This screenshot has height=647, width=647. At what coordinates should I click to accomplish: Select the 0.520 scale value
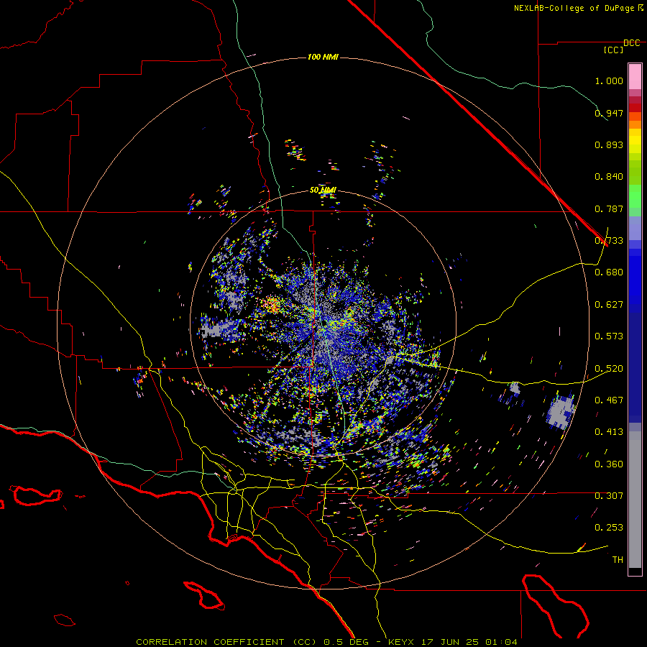(x=609, y=369)
